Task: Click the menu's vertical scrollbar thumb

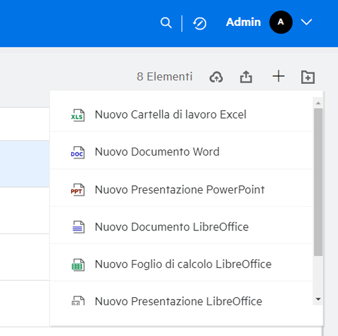Action: point(318,182)
